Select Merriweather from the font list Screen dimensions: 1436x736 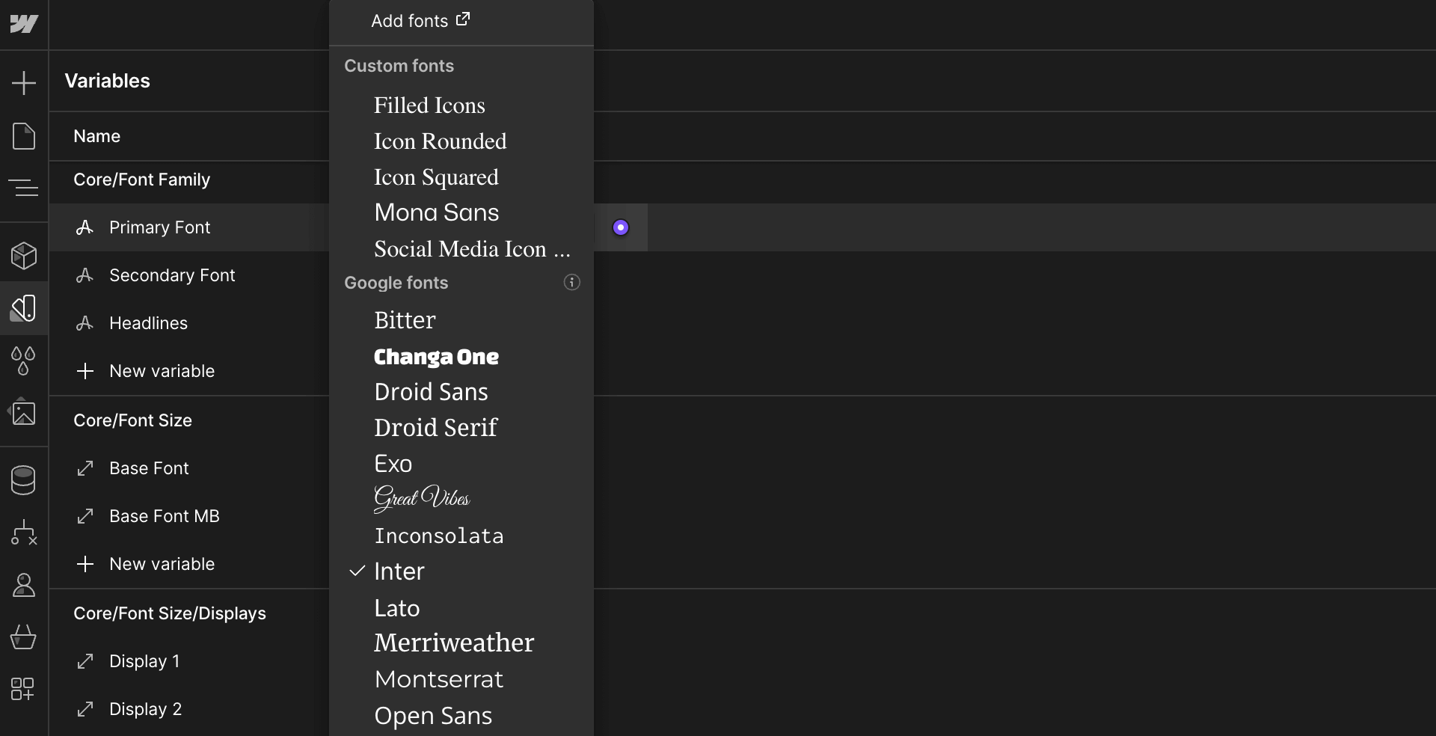pos(453,643)
